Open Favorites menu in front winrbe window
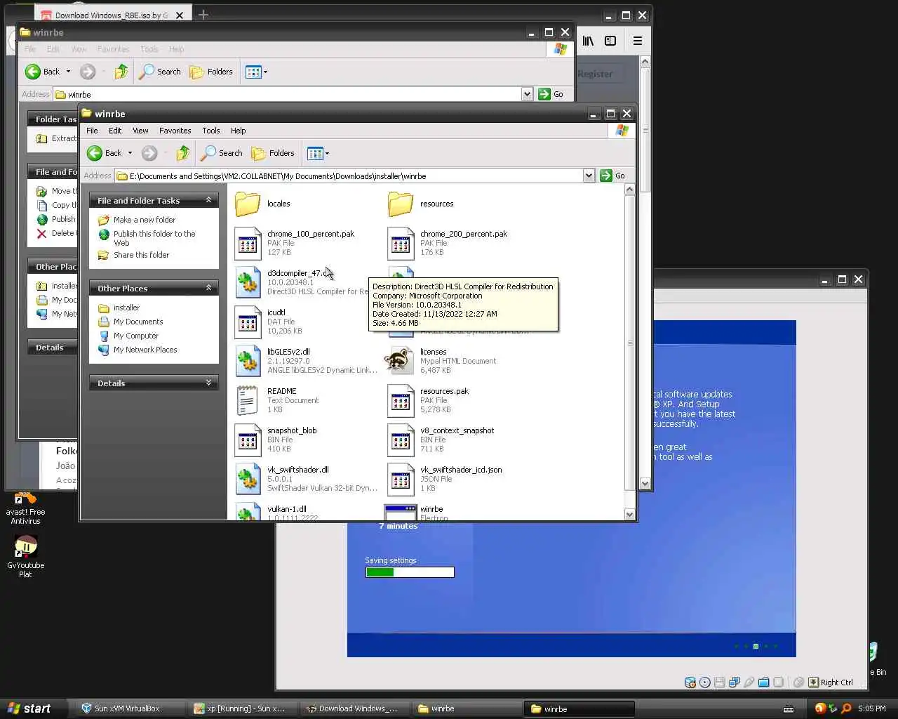This screenshot has width=898, height=719. pyautogui.click(x=175, y=131)
